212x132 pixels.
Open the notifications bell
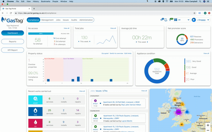coord(166,20)
